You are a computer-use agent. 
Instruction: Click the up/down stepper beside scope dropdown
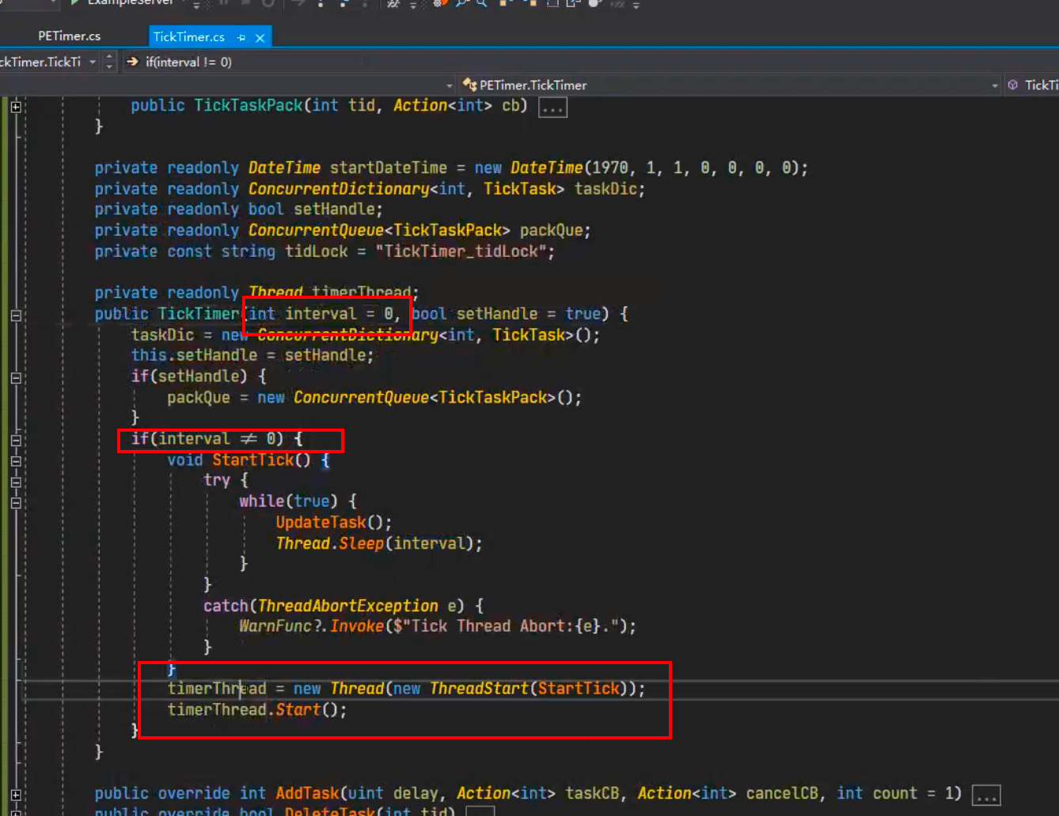coord(109,62)
